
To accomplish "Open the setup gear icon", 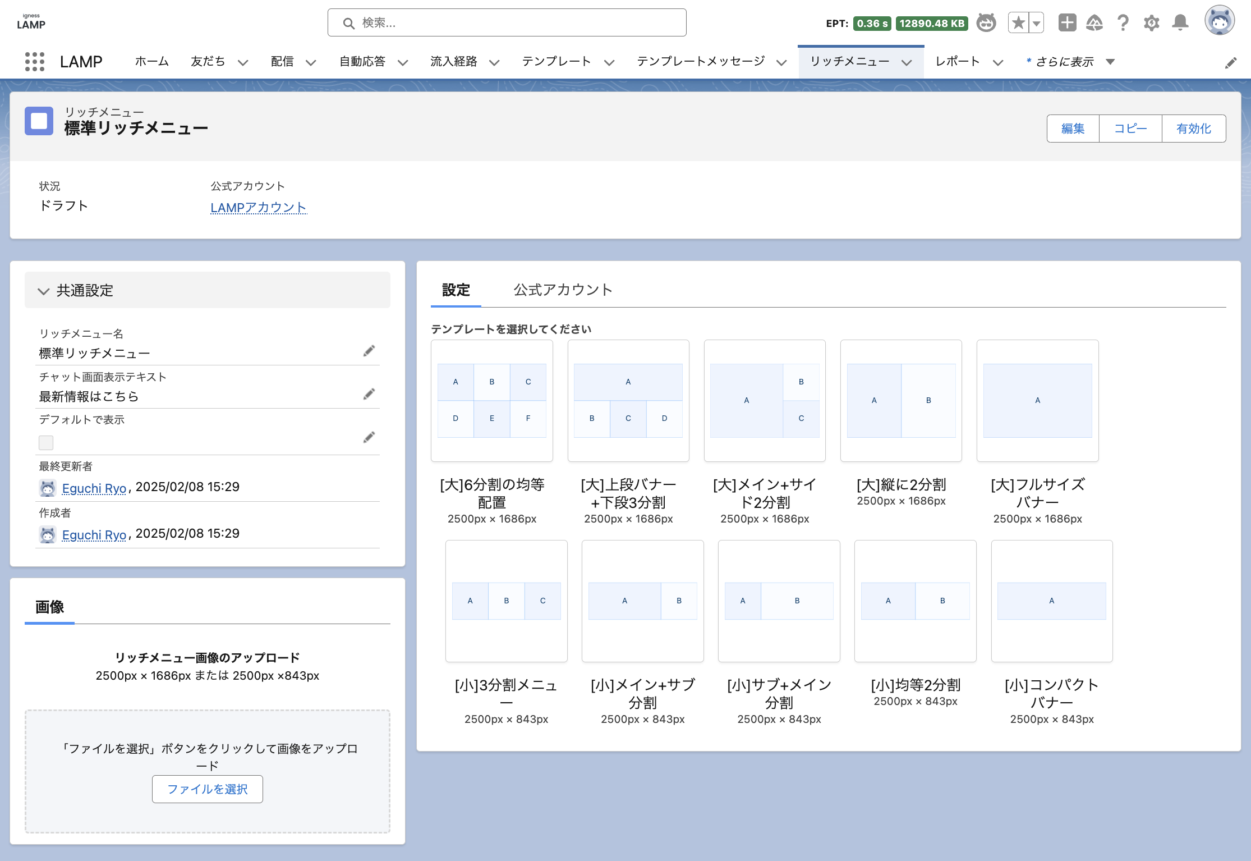I will click(x=1151, y=23).
